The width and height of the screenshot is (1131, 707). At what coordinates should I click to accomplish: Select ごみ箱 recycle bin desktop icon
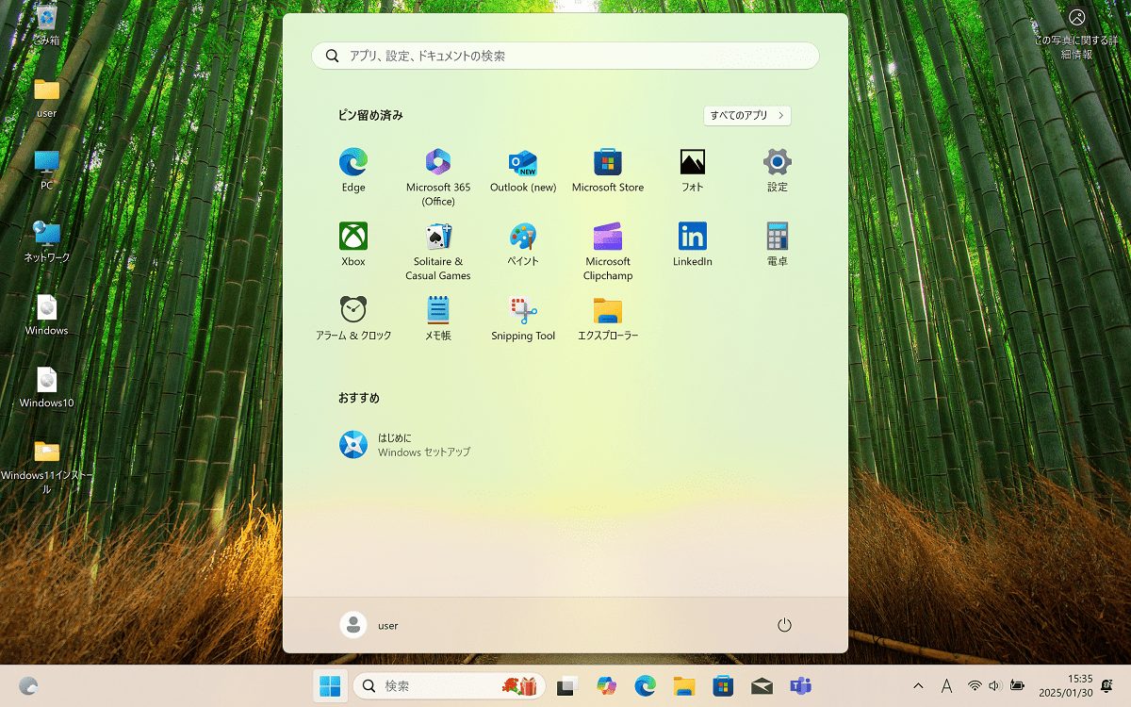click(46, 25)
